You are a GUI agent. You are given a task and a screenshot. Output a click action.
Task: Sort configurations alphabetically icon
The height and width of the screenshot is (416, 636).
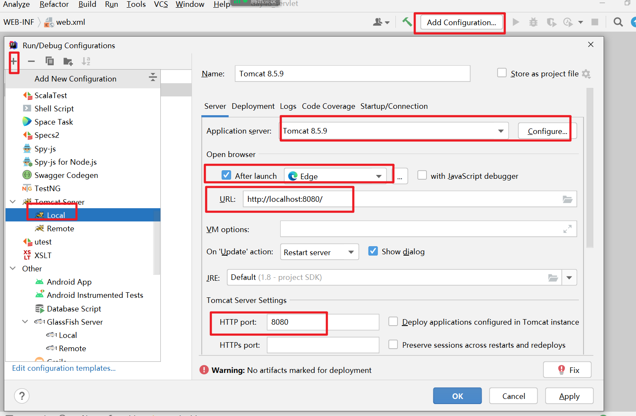point(85,61)
